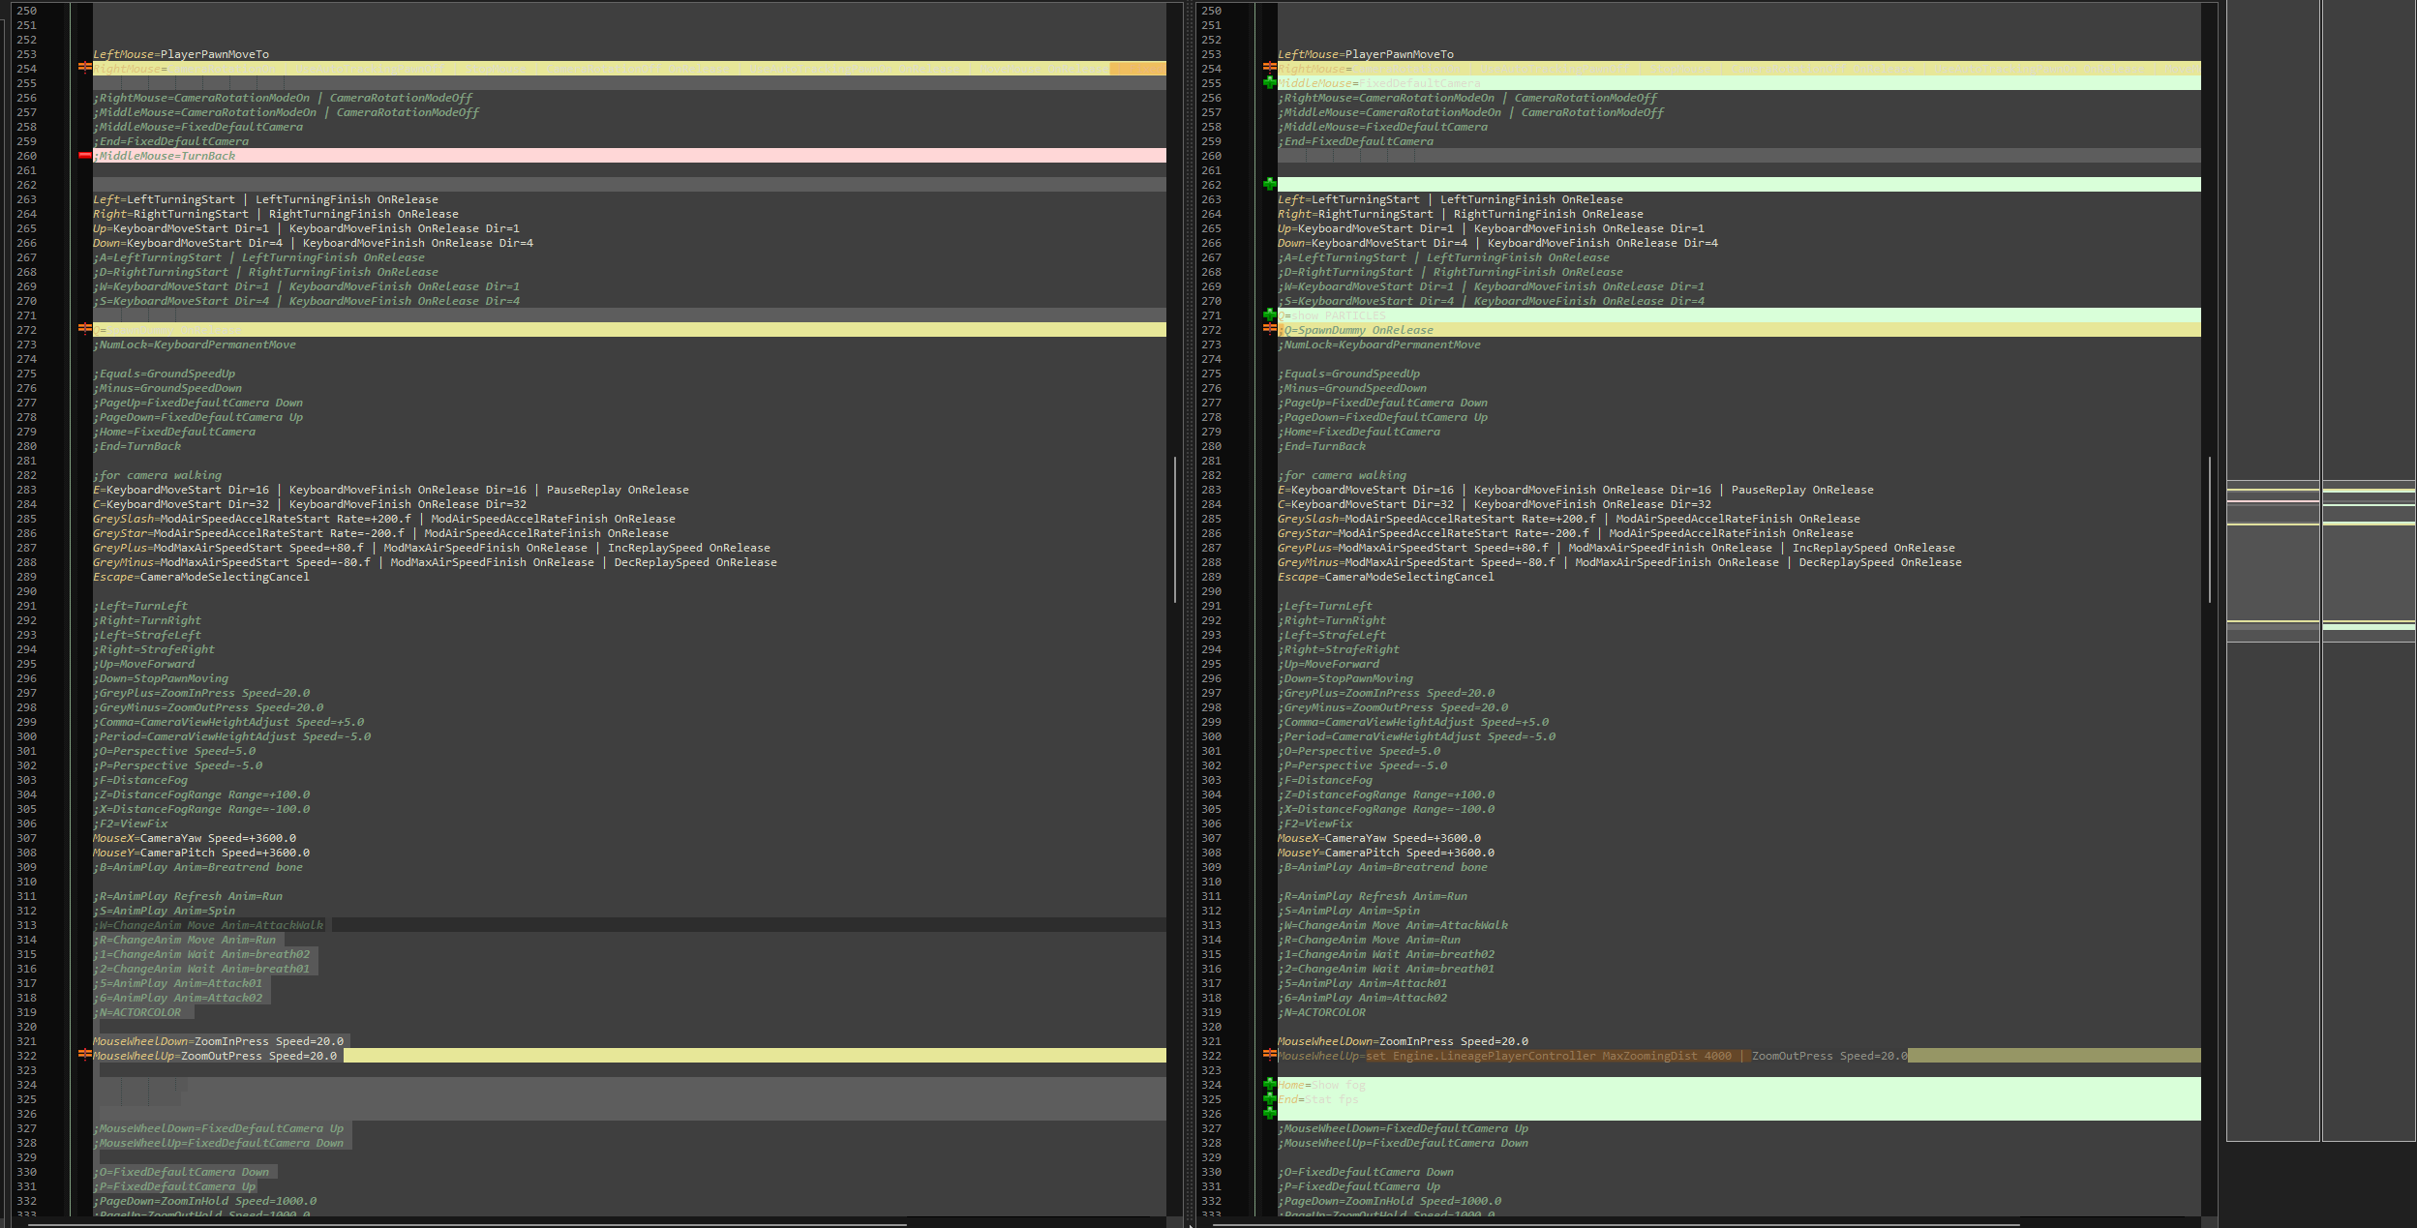Click the right column of the compare navigation bar
Screen dimensions: 2417x1228
(x=2369, y=571)
